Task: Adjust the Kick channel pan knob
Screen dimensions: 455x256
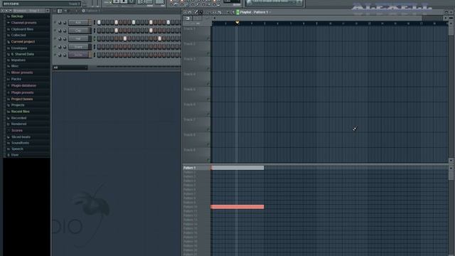Action: point(60,22)
